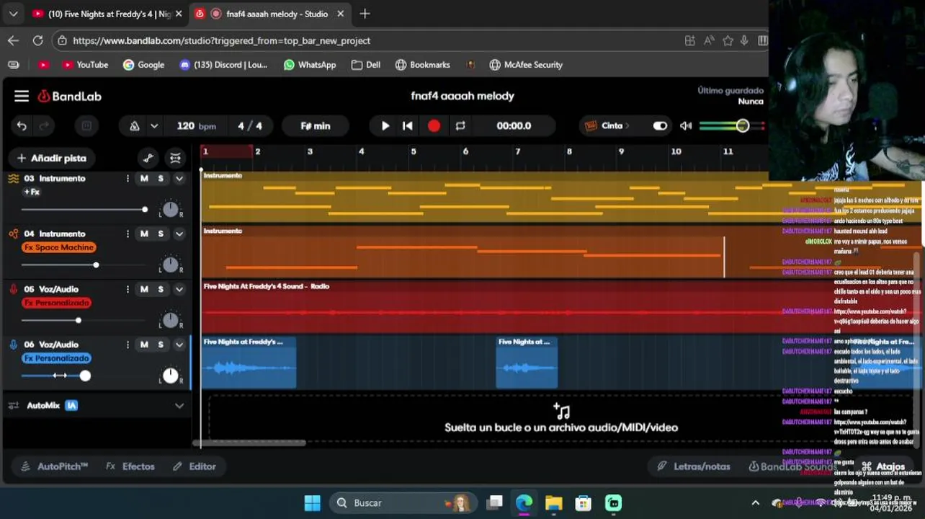Image resolution: width=925 pixels, height=519 pixels.
Task: Mute track 04 Instrumento
Action: [144, 234]
